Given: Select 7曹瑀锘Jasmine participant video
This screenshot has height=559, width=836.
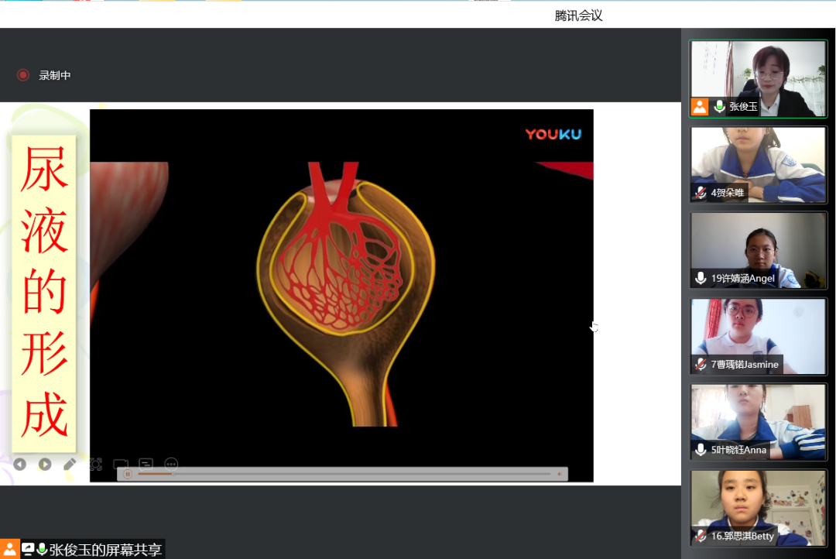Looking at the screenshot, I should coord(758,336).
